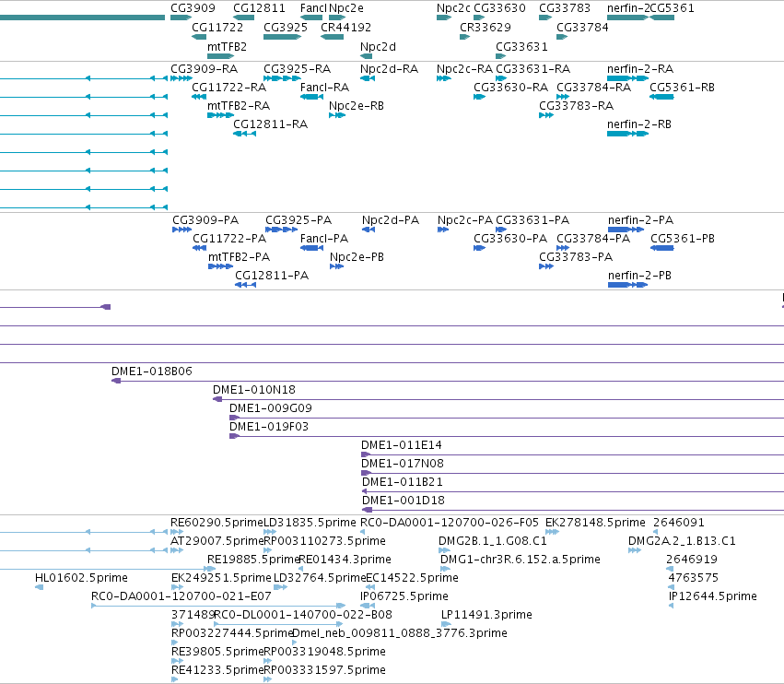Click the DME1-010N18 clone
The width and height of the screenshot is (784, 684).
[498, 399]
